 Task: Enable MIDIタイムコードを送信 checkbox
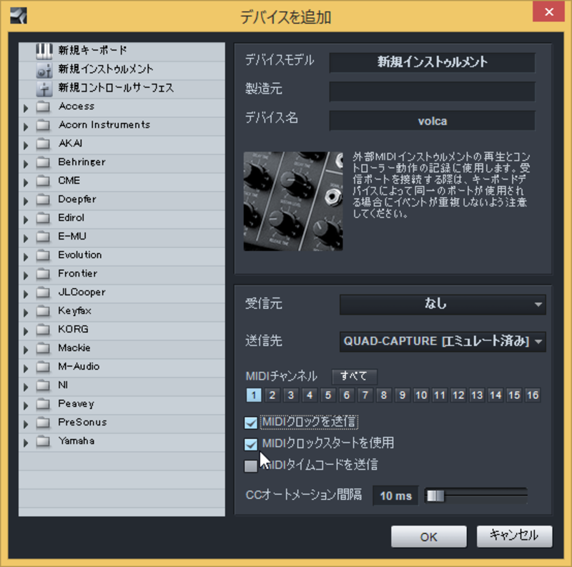point(251,466)
